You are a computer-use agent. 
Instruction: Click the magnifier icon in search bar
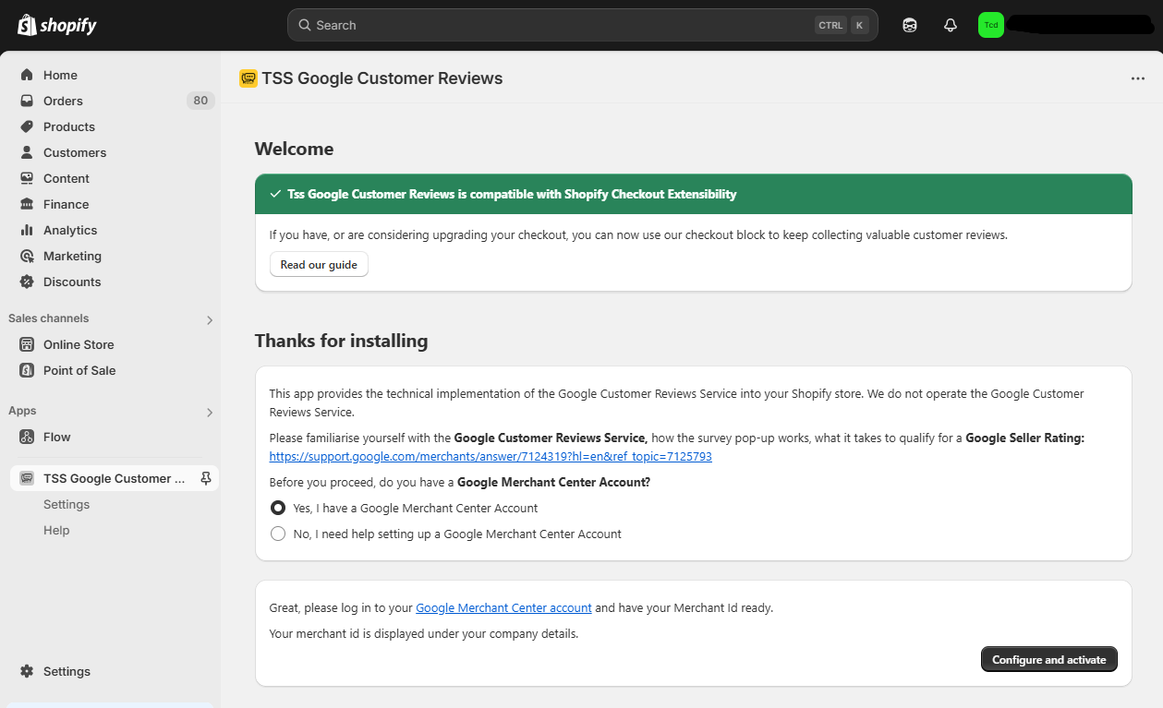(304, 25)
